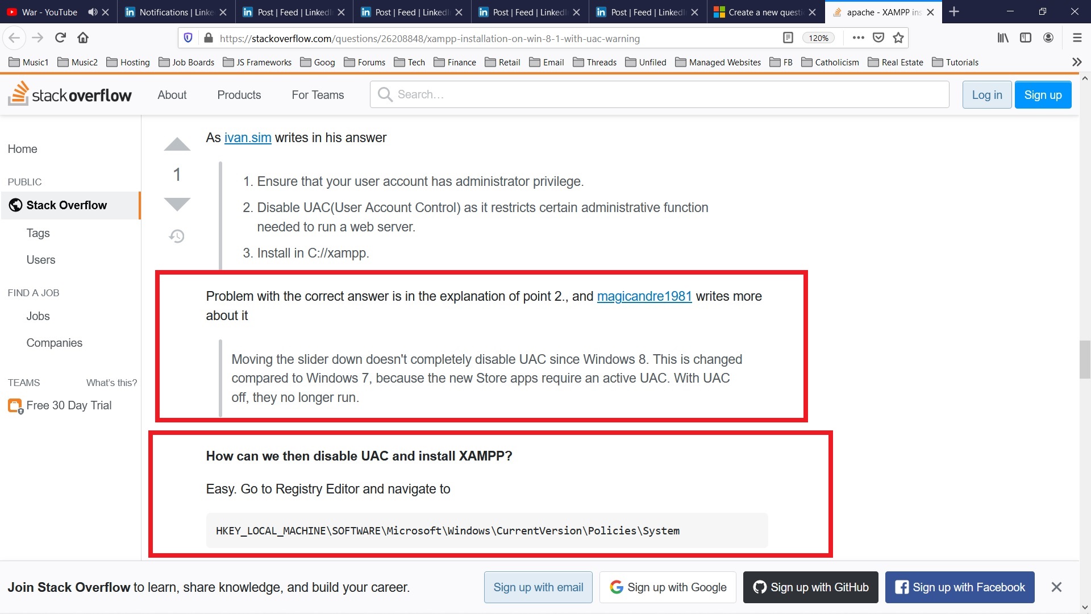The image size is (1091, 614).
Task: Focus the Stack Overflow search box
Action: point(660,94)
